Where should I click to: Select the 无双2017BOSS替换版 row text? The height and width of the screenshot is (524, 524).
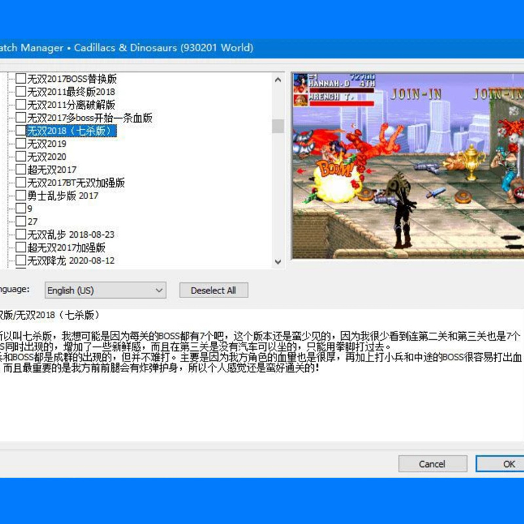pos(72,79)
